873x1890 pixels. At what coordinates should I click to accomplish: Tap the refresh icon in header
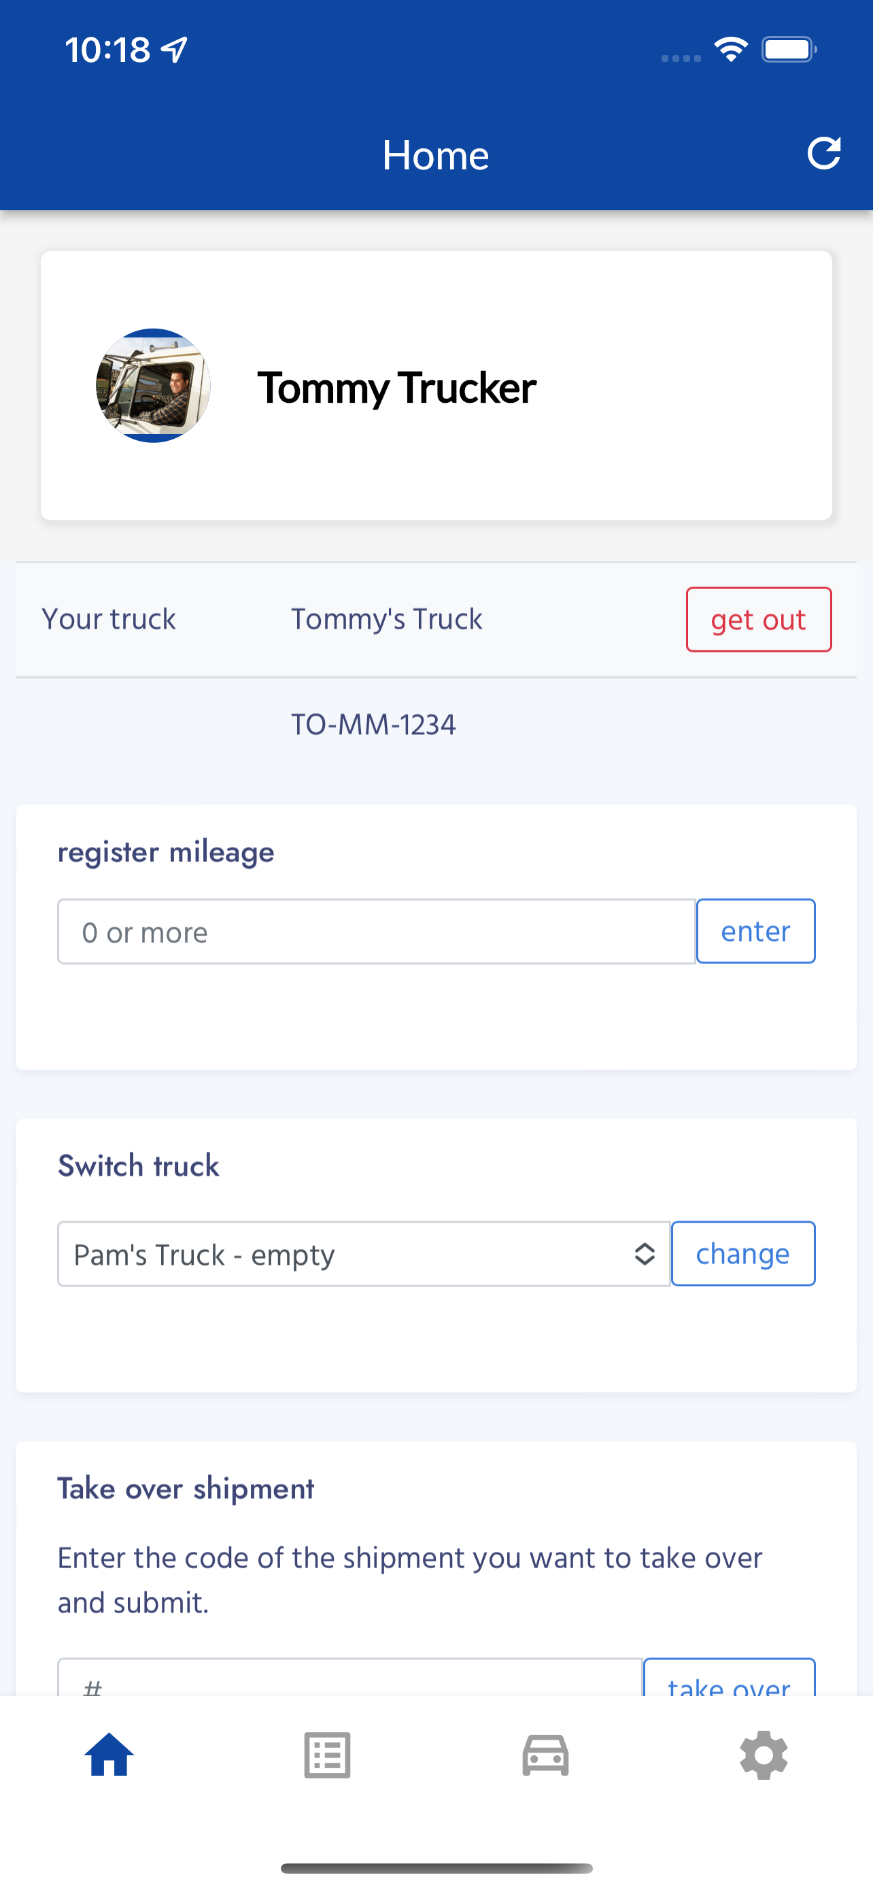point(823,153)
